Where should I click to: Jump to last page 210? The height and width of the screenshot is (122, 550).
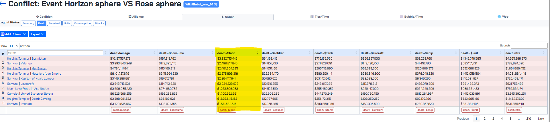coord(529,119)
